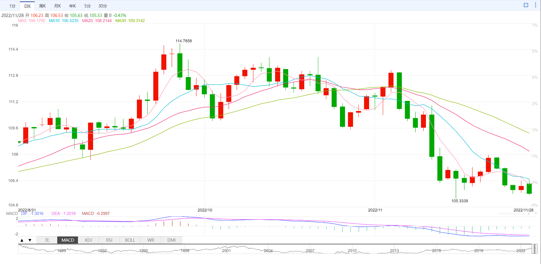541x264 pixels.
Task: Enable the RSI indicator
Action: [x=109, y=240]
